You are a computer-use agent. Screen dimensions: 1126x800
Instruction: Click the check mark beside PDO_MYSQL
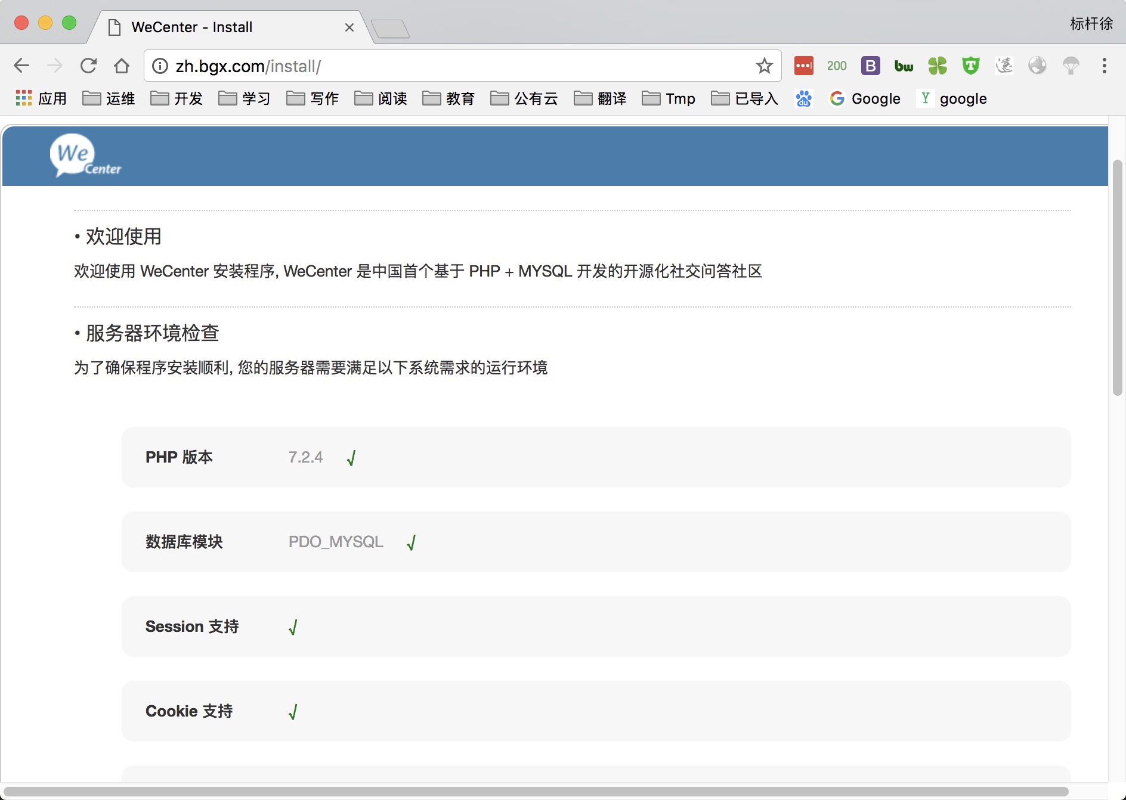(412, 542)
